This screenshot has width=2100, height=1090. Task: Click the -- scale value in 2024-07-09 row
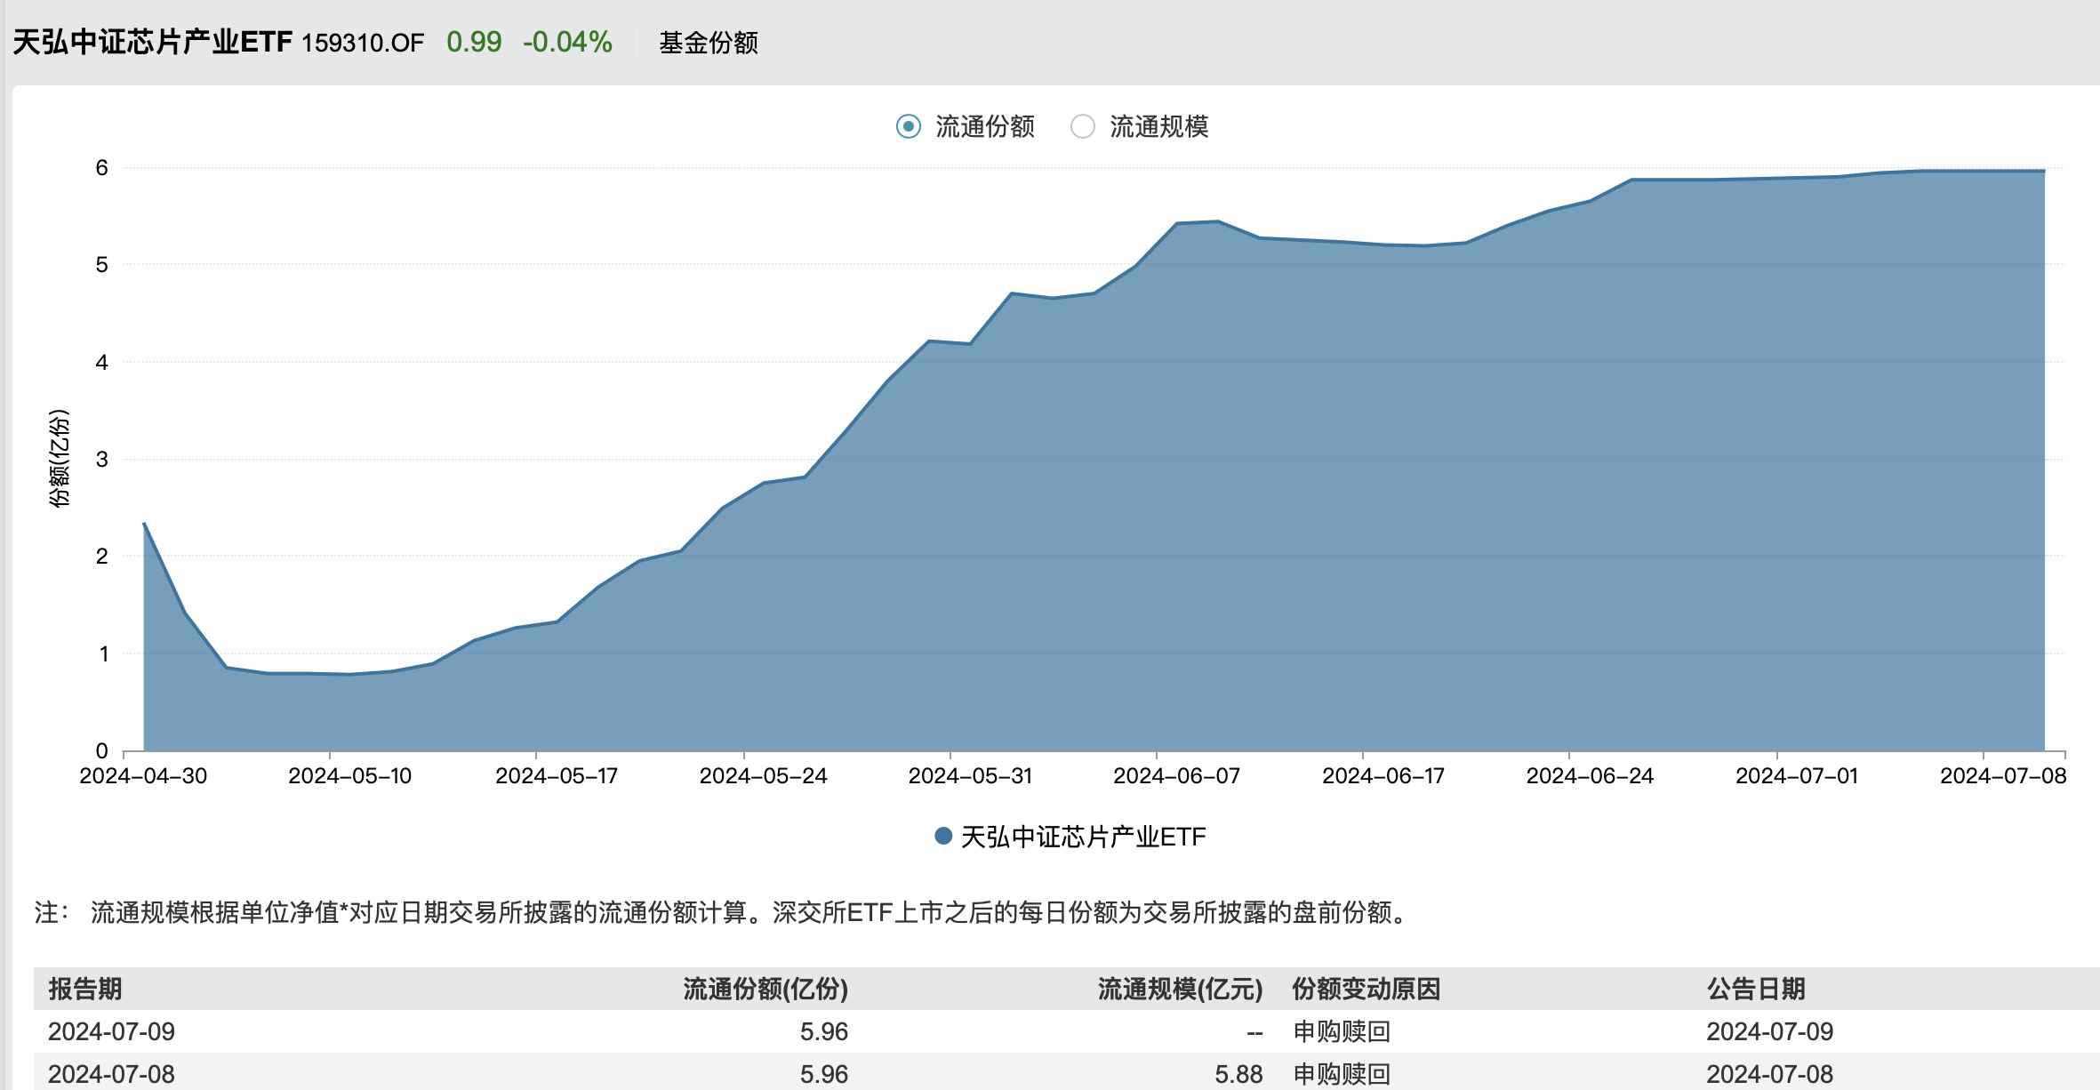pyautogui.click(x=1254, y=1032)
